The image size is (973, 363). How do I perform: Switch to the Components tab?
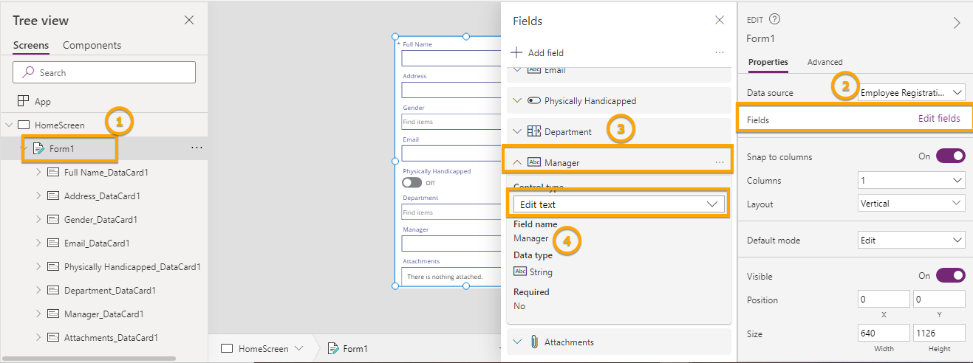(92, 45)
